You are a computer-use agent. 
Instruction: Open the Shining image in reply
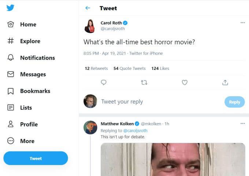coord(173,159)
